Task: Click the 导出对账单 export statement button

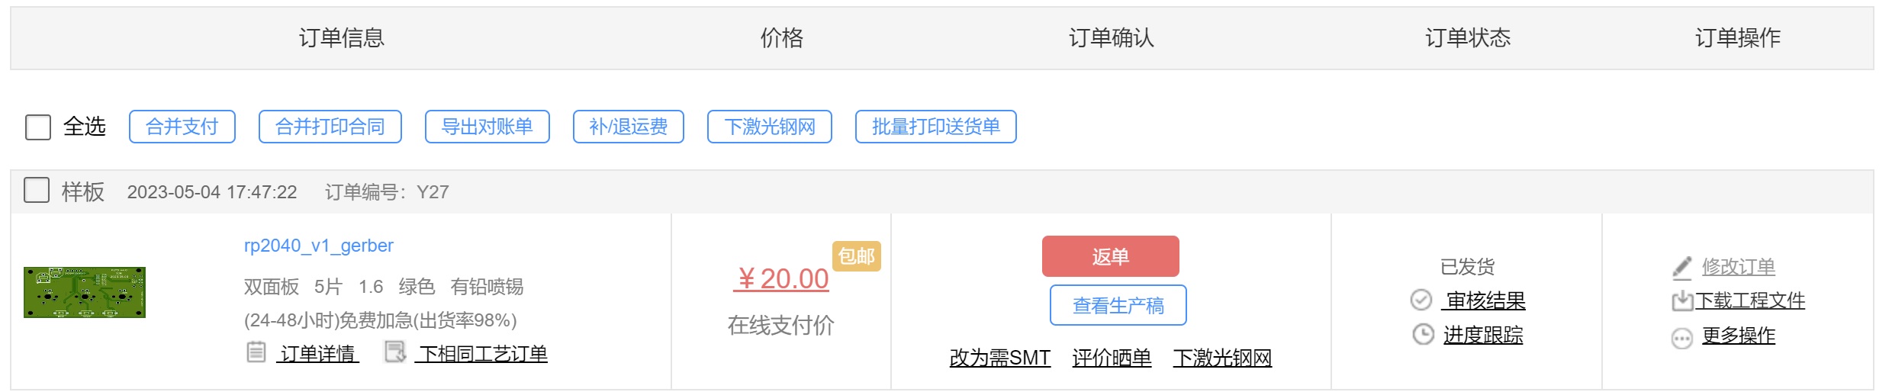Action: pos(487,127)
